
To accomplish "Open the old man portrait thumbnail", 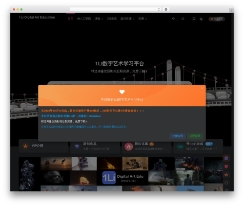I will [55, 178].
